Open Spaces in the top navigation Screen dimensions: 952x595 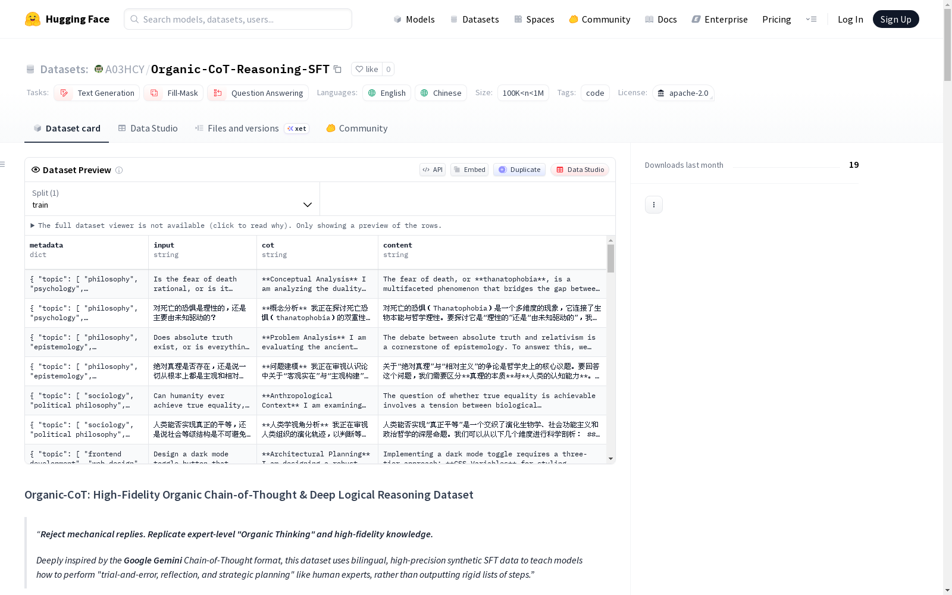coord(534,19)
